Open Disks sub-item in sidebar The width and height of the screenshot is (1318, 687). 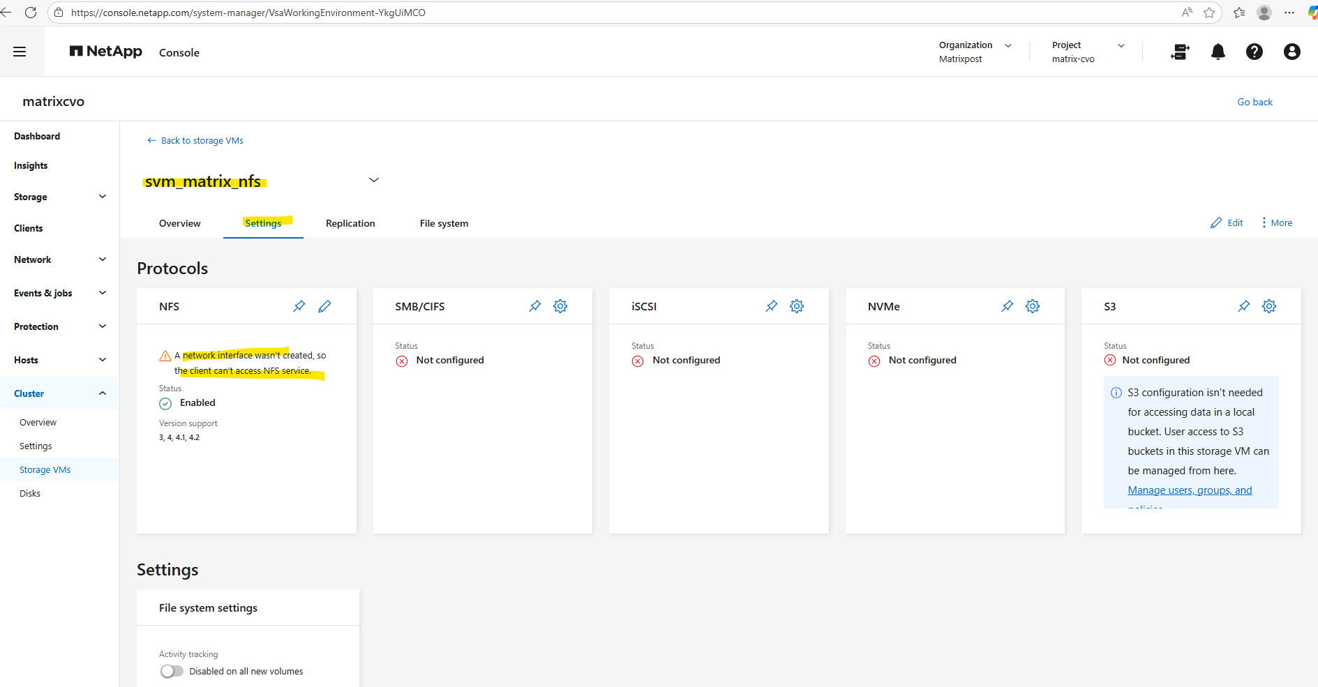click(x=30, y=493)
